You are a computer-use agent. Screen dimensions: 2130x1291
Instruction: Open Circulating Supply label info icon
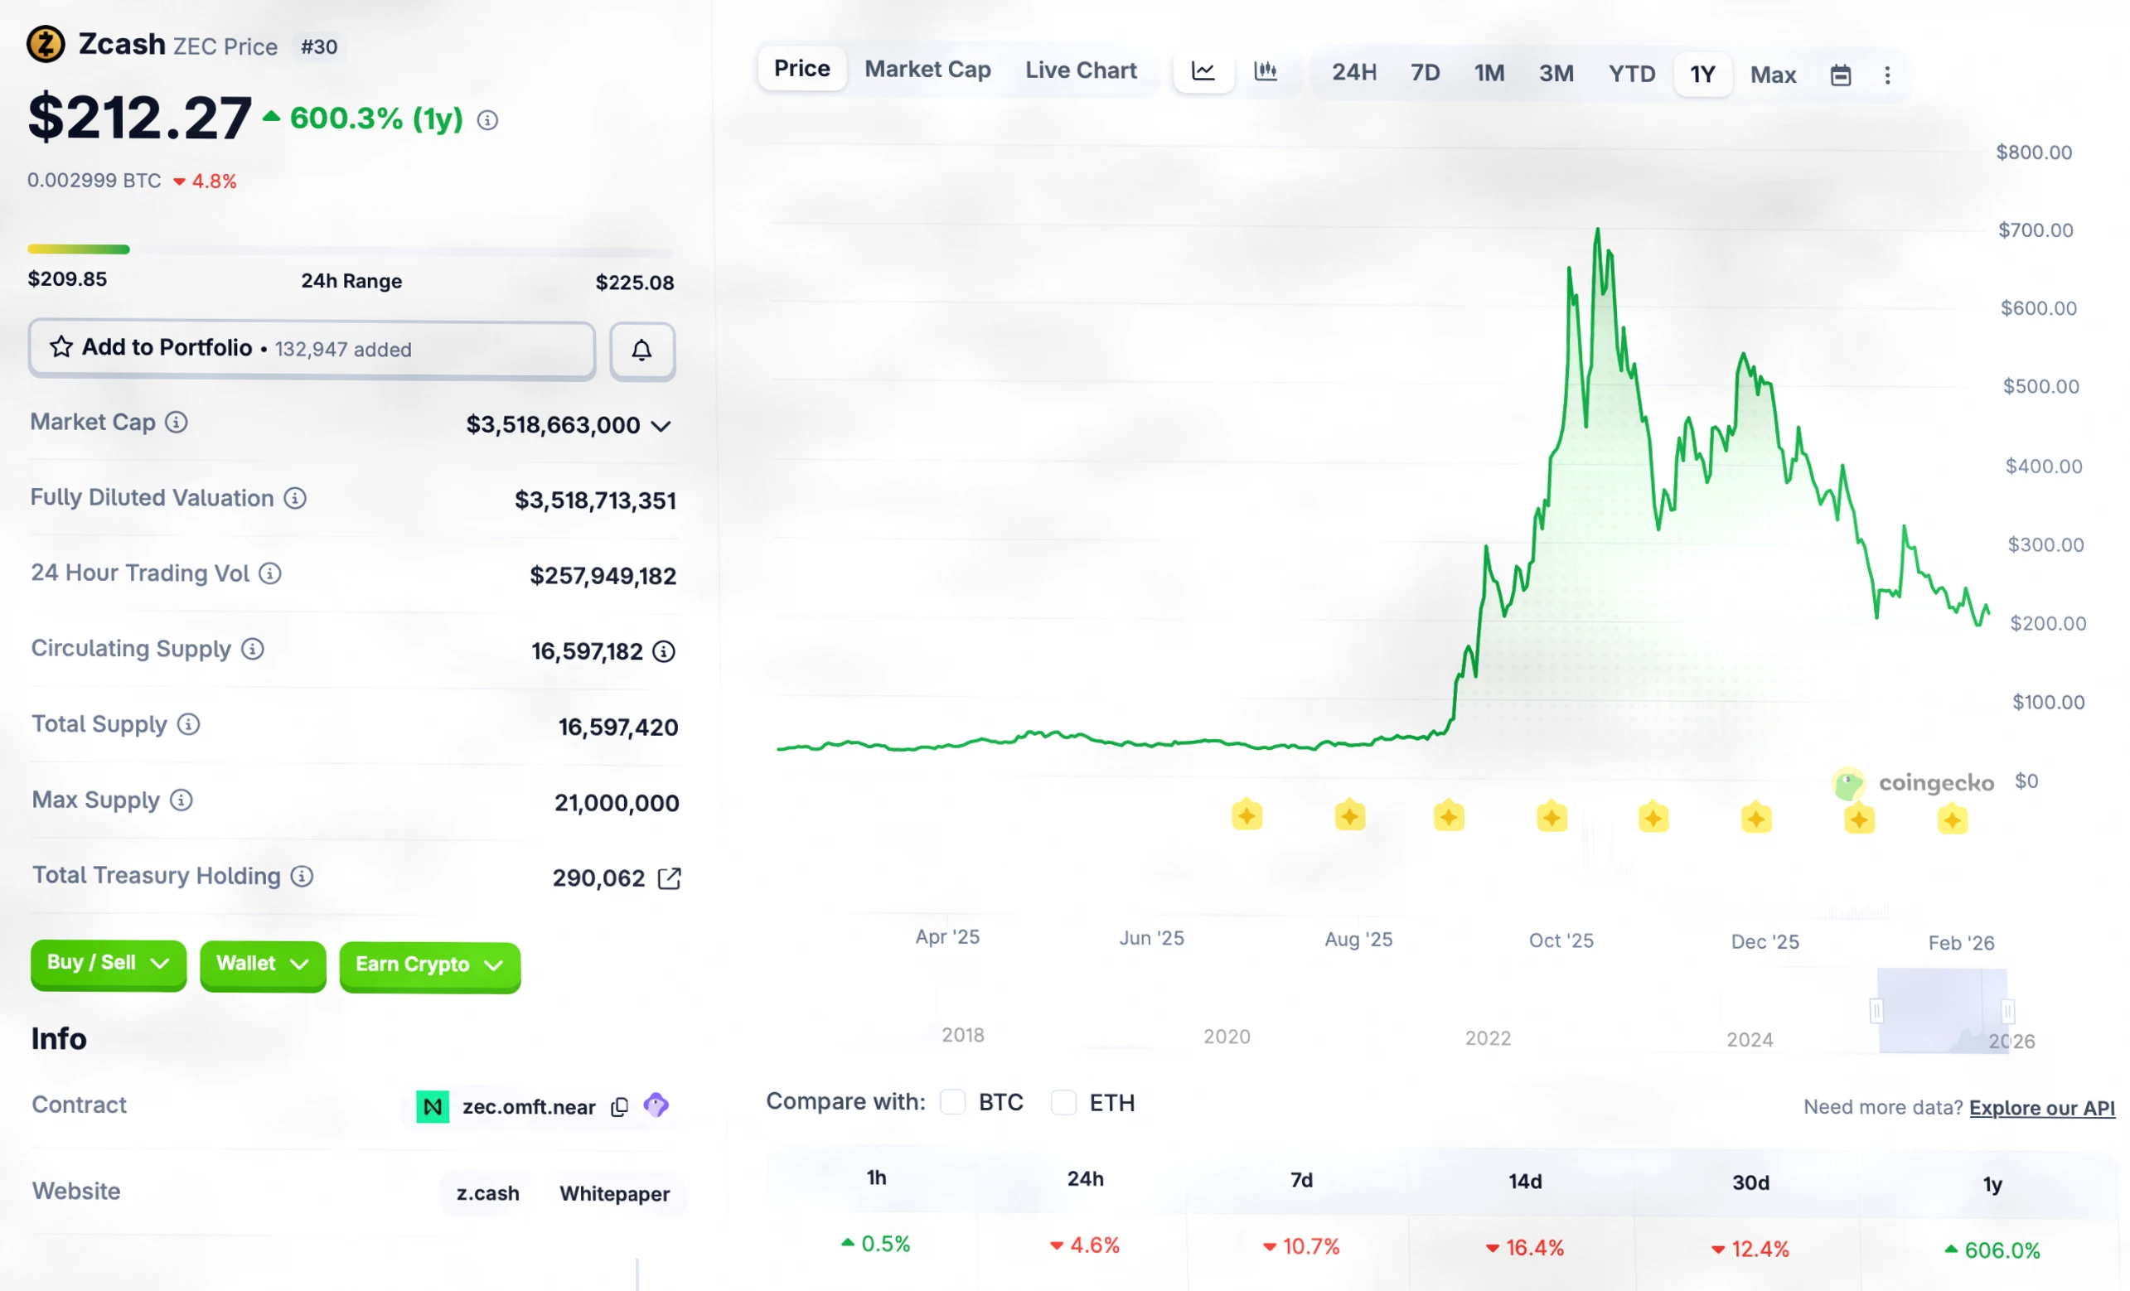tap(253, 649)
